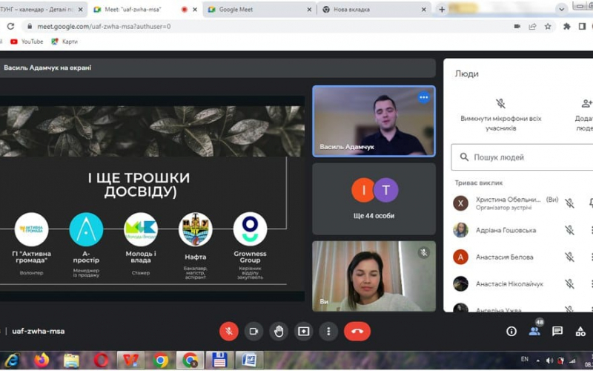This screenshot has width=593, height=371.
Task: Switch to the Google Meet browser tab
Action: pos(260,10)
